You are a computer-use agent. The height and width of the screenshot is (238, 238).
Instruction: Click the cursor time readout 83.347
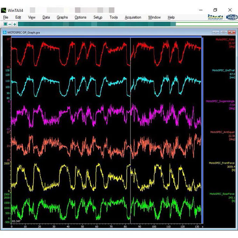coord(16,221)
